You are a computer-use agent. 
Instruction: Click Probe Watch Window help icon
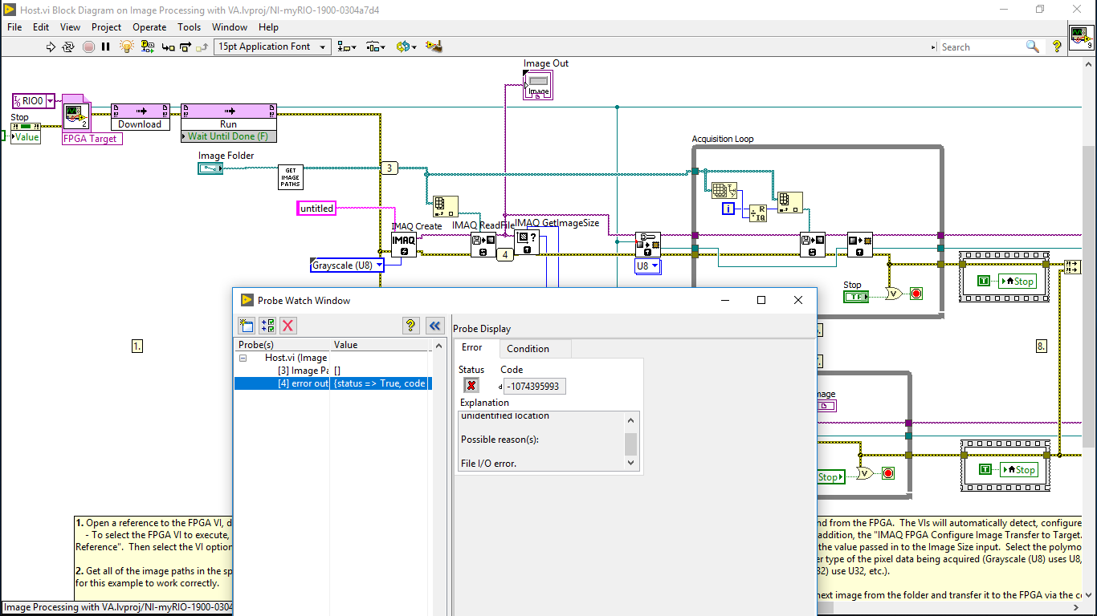coord(410,325)
